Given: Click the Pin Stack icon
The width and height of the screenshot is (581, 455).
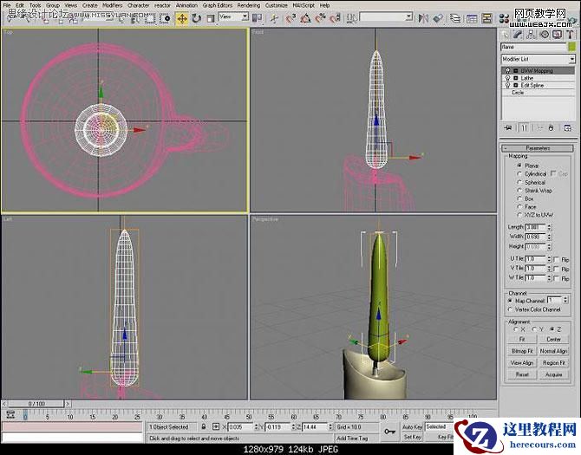Looking at the screenshot, I should coord(508,127).
